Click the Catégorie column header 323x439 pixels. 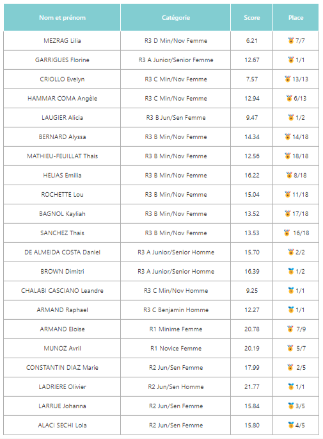coord(175,17)
